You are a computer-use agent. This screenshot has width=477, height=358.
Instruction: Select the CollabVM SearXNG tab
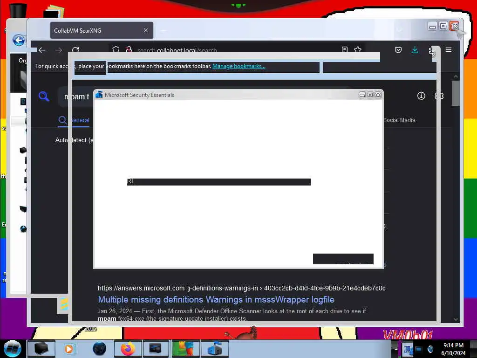tap(102, 30)
